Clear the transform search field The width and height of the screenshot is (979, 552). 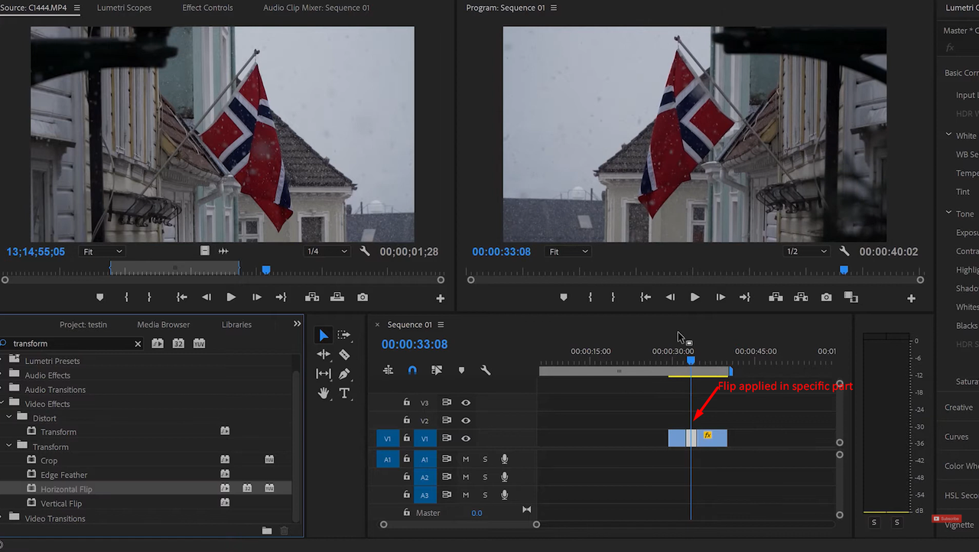point(137,343)
